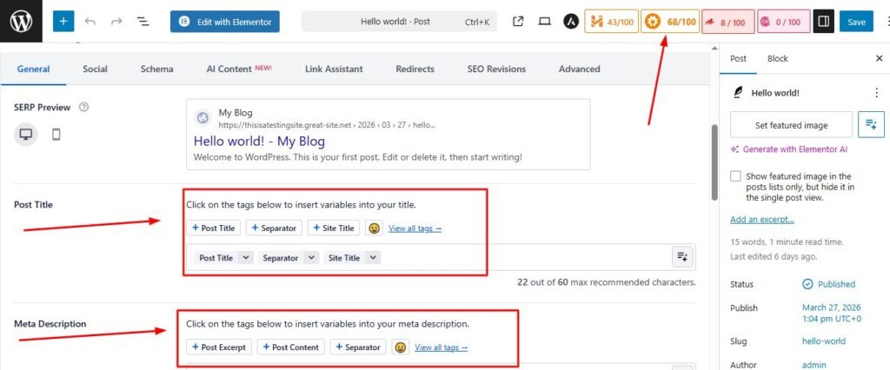View all tags for Meta Description
Screen dimensions: 890x370
pyautogui.click(x=442, y=347)
